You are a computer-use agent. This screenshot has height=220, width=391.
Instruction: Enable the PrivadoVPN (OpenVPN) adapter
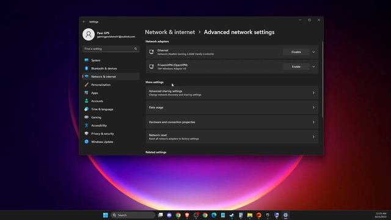pos(296,67)
